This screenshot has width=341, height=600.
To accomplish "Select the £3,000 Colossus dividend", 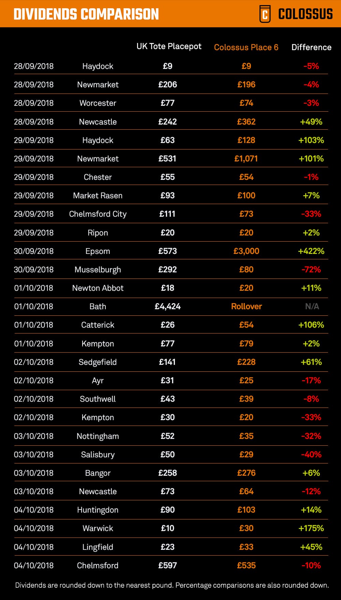I will [x=246, y=251].
